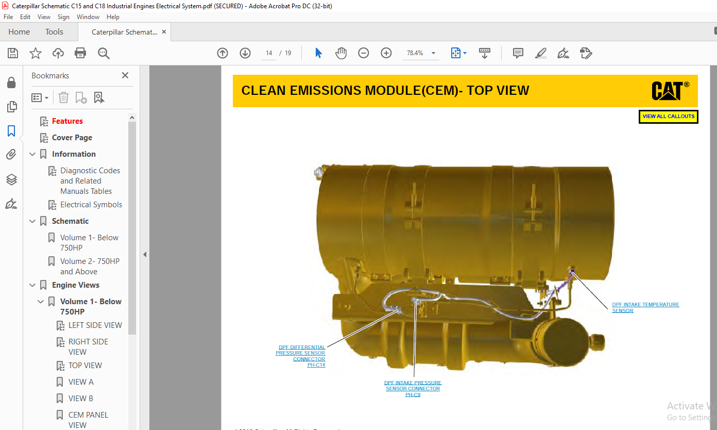717x430 pixels.
Task: Open DPF Intake Temperature Sensor link
Action: (x=645, y=308)
